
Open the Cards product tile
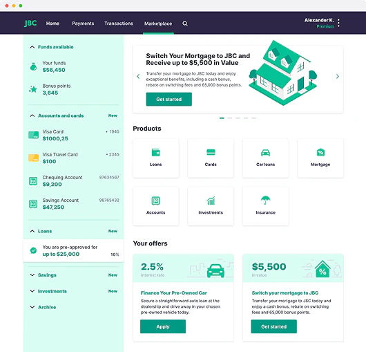[211, 158]
